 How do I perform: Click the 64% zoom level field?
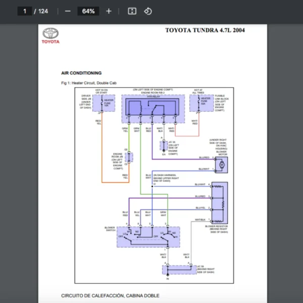pos(88,11)
